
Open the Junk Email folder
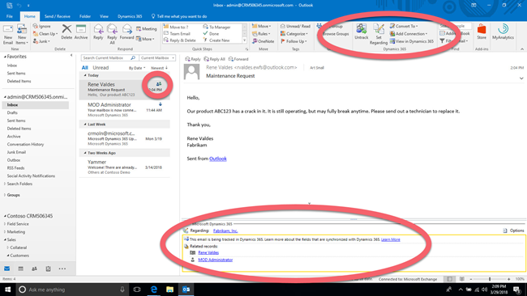pos(16,152)
